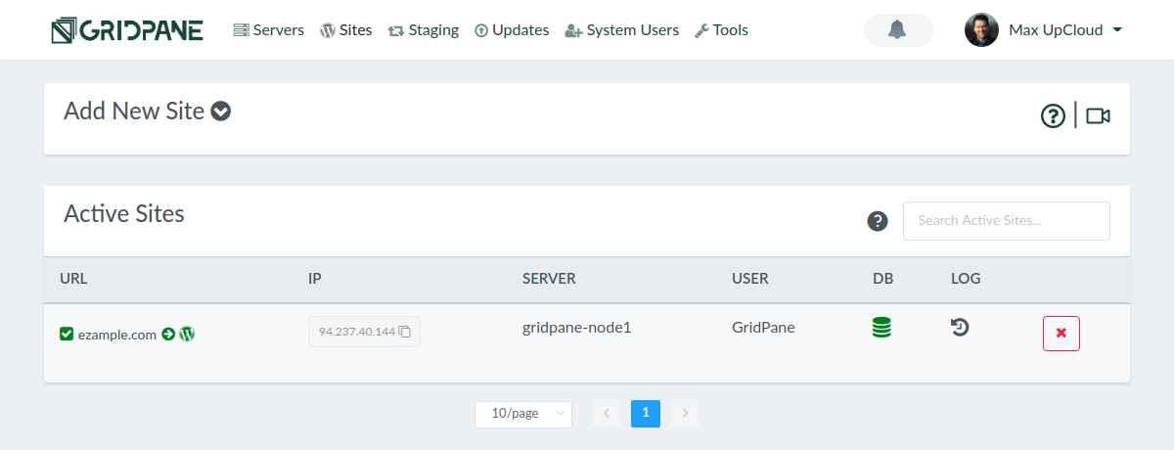Click the Search Active Sites field
Viewport: 1174px width, 450px height.
point(1006,221)
